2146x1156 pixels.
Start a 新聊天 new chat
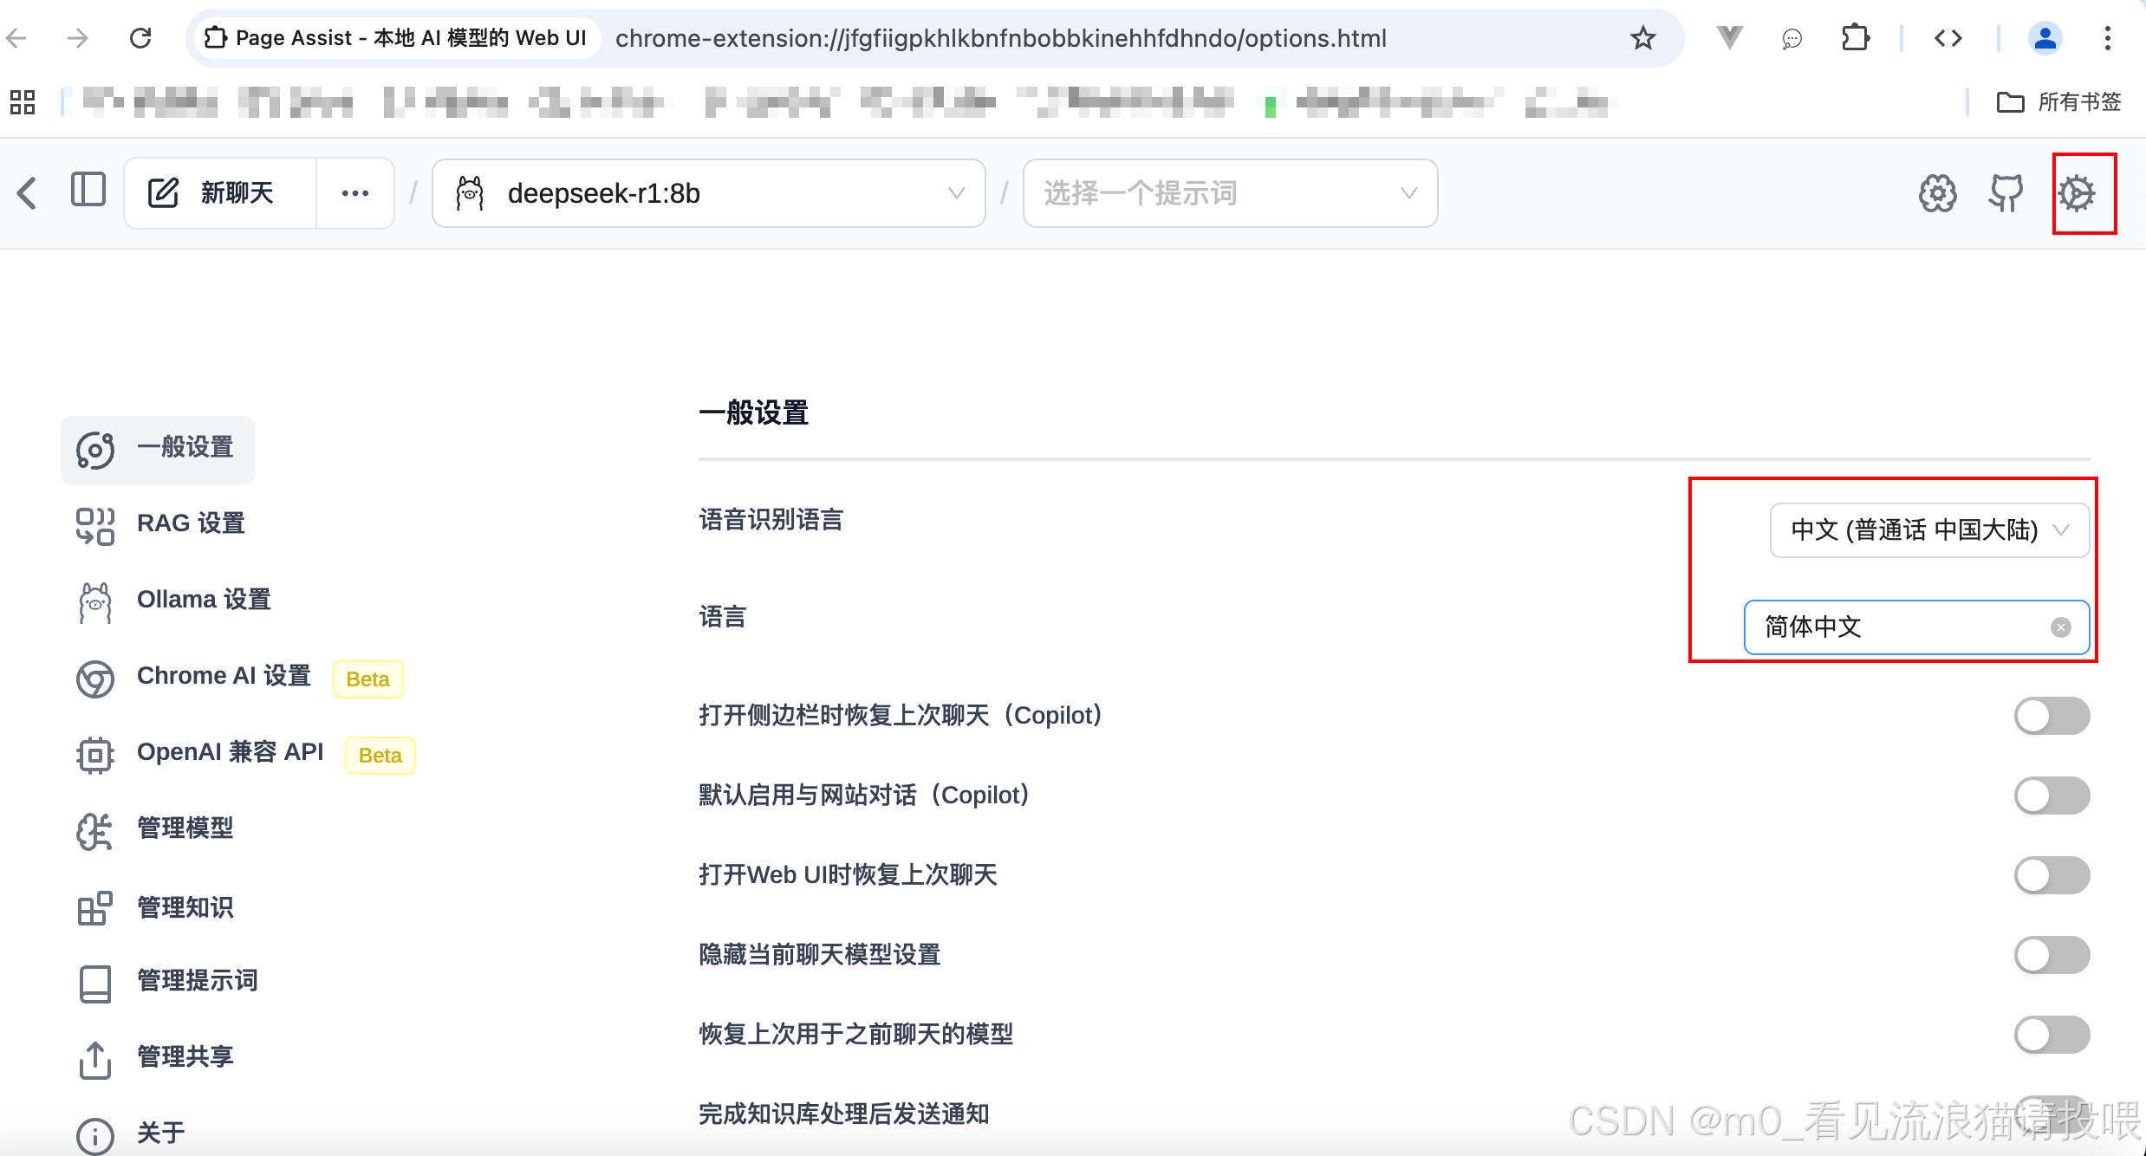point(220,193)
